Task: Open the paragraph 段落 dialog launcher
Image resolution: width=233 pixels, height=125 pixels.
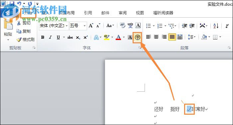Action: point(229,48)
